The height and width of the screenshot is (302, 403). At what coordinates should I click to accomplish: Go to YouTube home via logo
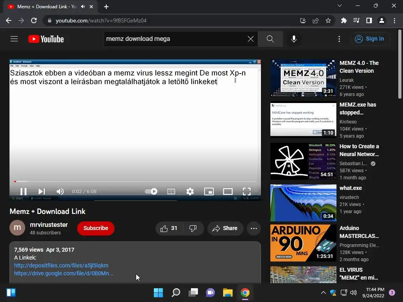46,39
